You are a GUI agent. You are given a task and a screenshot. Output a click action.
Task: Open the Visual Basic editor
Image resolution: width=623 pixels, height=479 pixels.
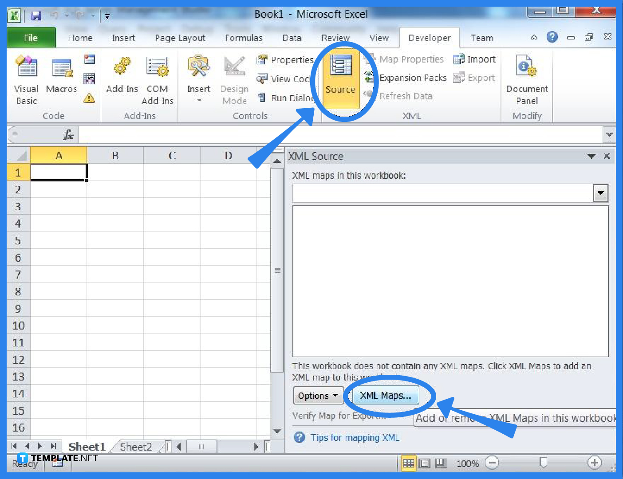[25, 78]
